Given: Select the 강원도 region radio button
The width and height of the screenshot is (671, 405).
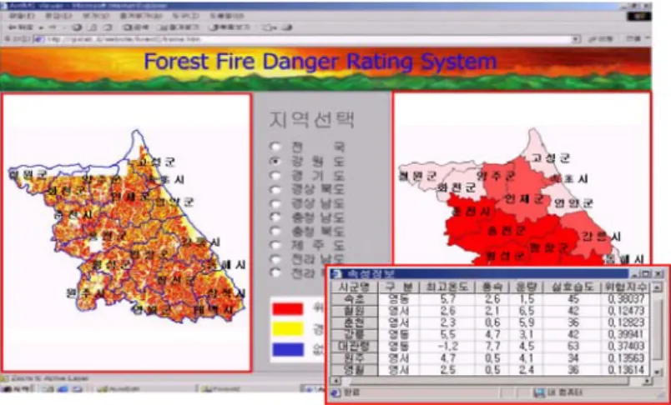Looking at the screenshot, I should point(276,161).
